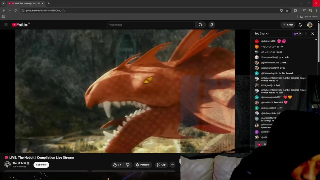Reload the page with the refresh icon
The image size is (320, 180).
tap(15, 10)
